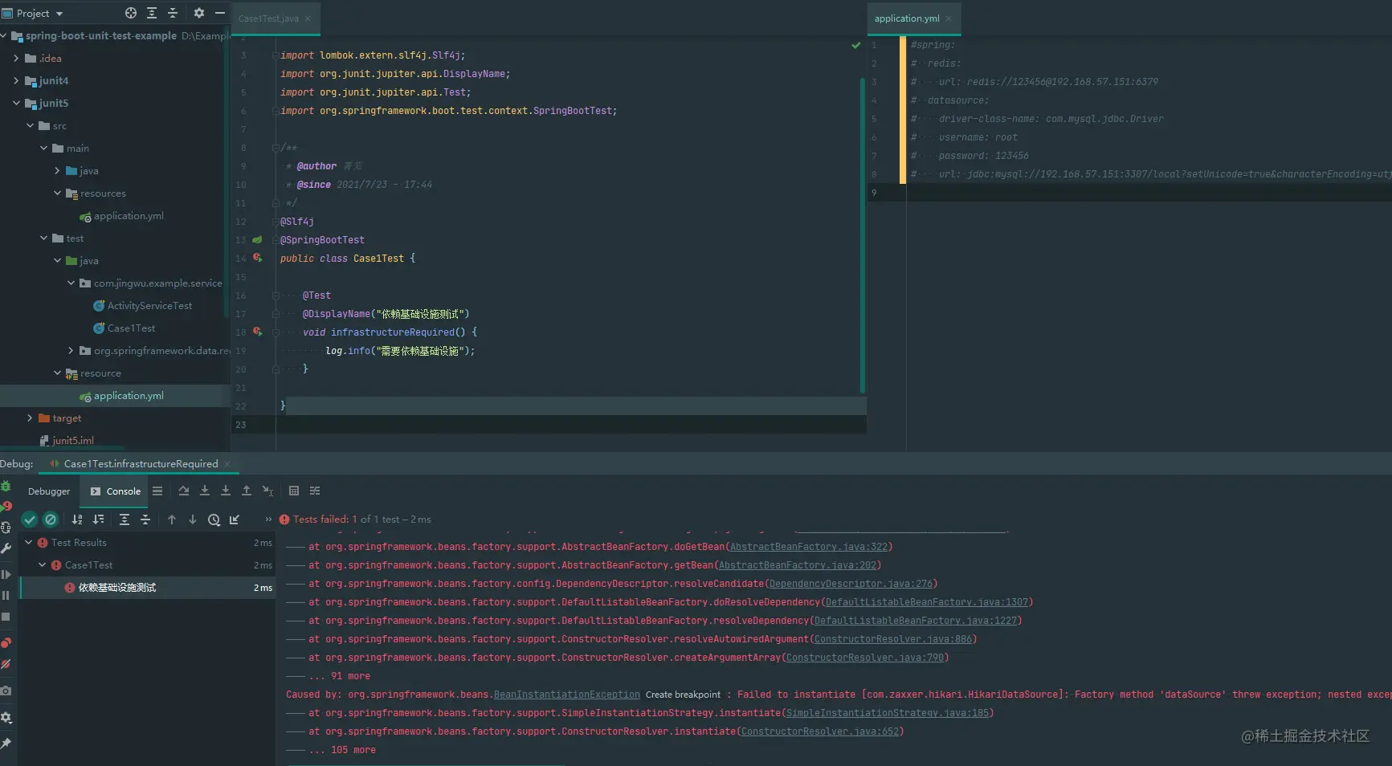Switch to Console tab
This screenshot has height=766, width=1392.
coord(115,491)
